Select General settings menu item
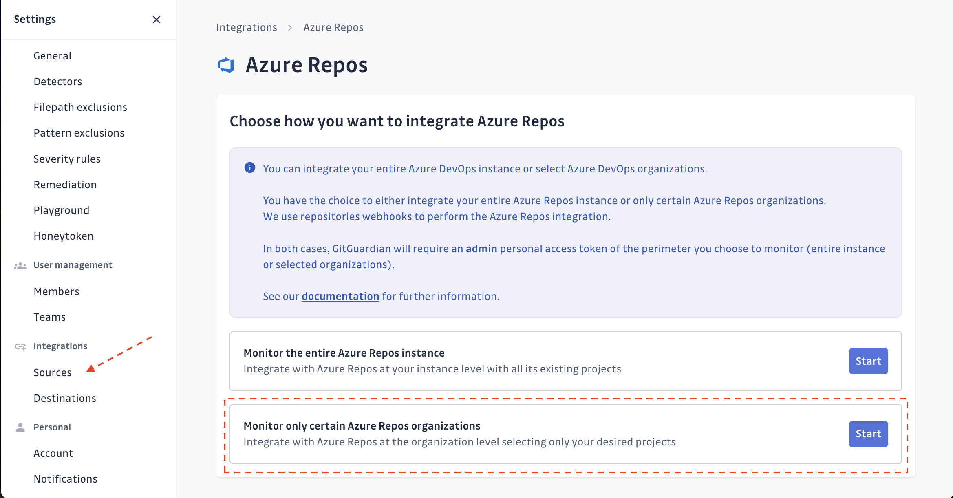Screen dimensions: 953x498 52,56
